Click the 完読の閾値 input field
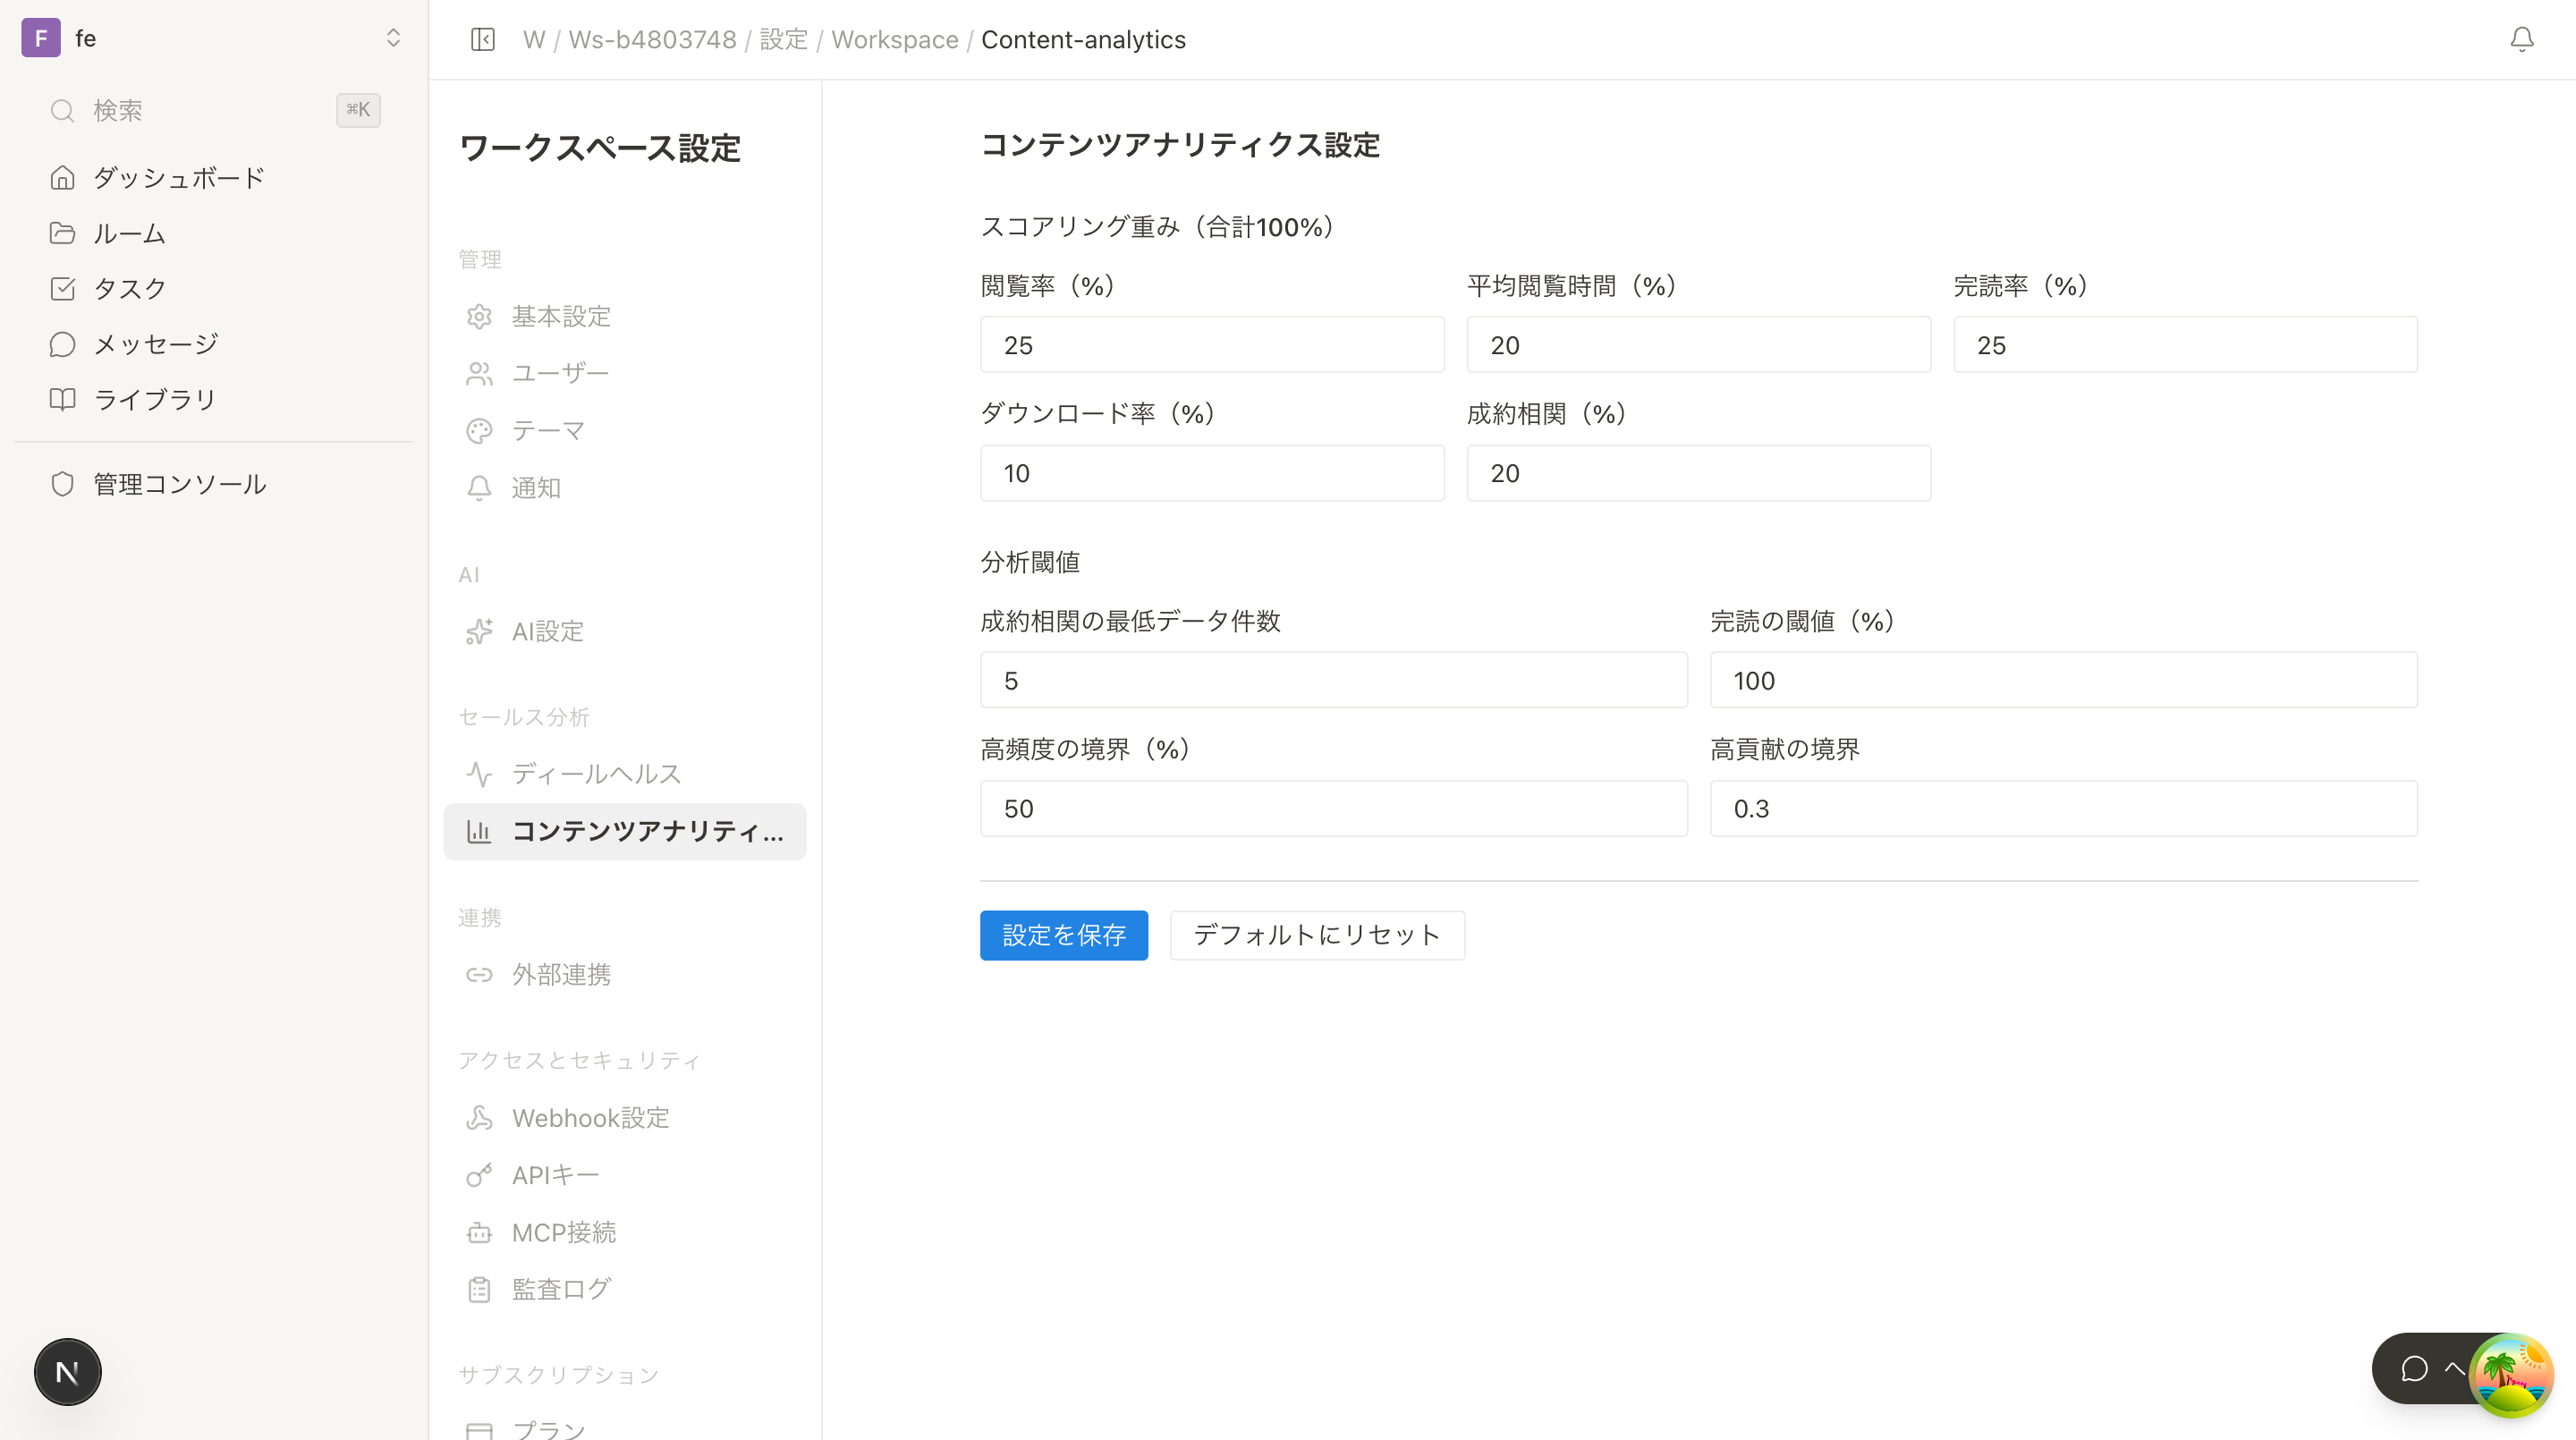Screen dimensions: 2576x1440 tap(2063, 680)
